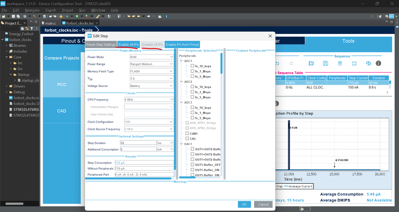Open Step Duration unit ms dropdown
Screen dimensions: 399x212
click(165, 143)
